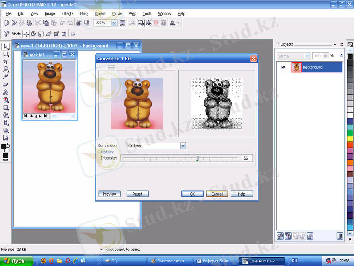Screen dimensions: 354x266
Task: Select the Zoom magnifier tool
Action: [x=6, y=69]
